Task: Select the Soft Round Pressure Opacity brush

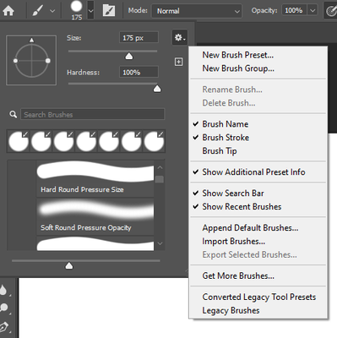Action: [95, 217]
